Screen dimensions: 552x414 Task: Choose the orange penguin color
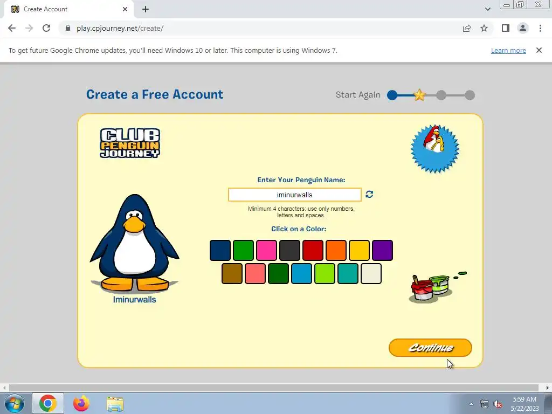tap(336, 250)
